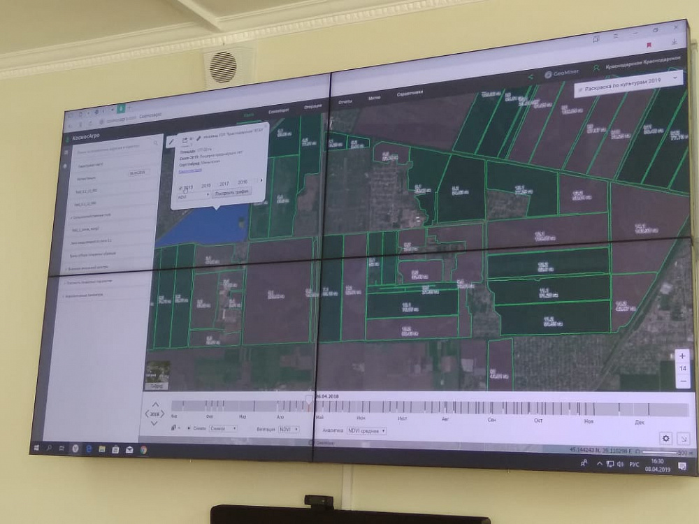Click the timeline slider handle at 06.04.2018

tap(309, 399)
